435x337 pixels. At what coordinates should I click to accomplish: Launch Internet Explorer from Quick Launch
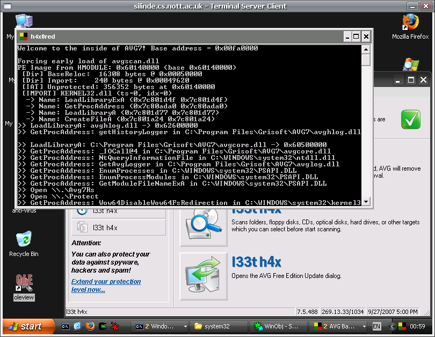pyautogui.click(x=77, y=326)
